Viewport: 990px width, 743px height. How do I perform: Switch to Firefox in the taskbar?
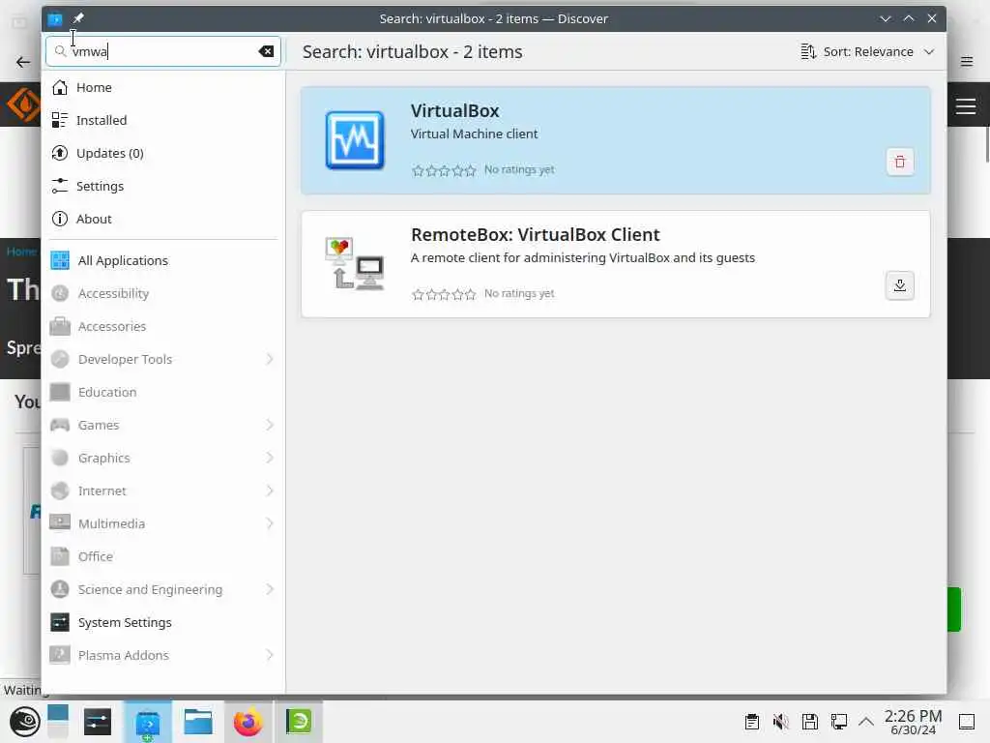point(248,722)
